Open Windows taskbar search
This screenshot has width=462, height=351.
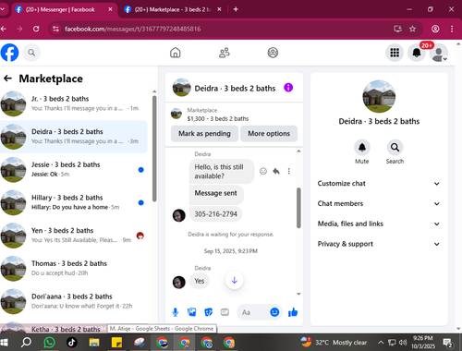click(x=26, y=343)
